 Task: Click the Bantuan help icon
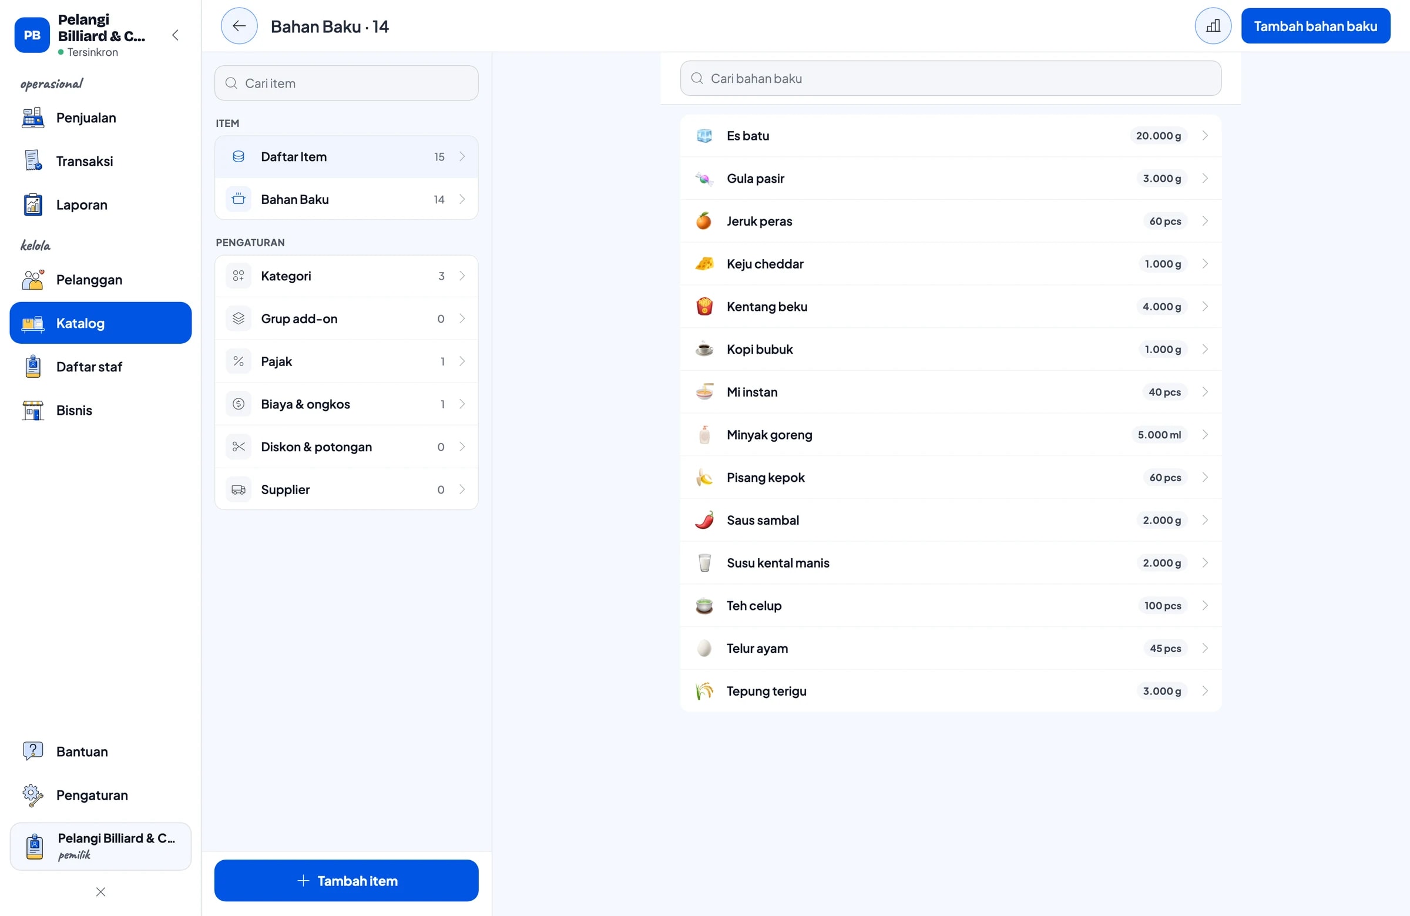pyautogui.click(x=32, y=751)
